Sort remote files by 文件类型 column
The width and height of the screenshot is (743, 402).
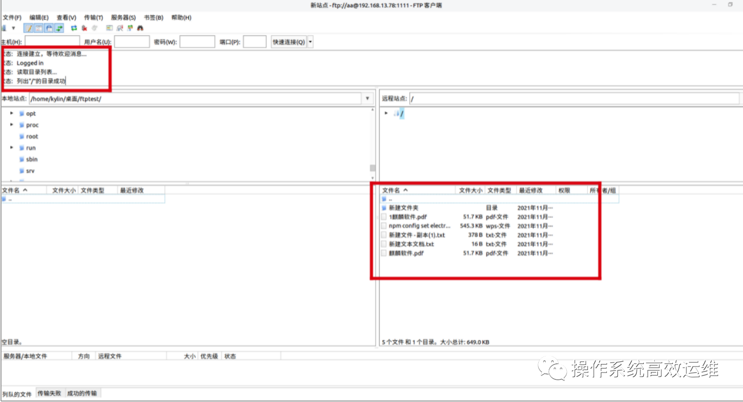pos(501,190)
